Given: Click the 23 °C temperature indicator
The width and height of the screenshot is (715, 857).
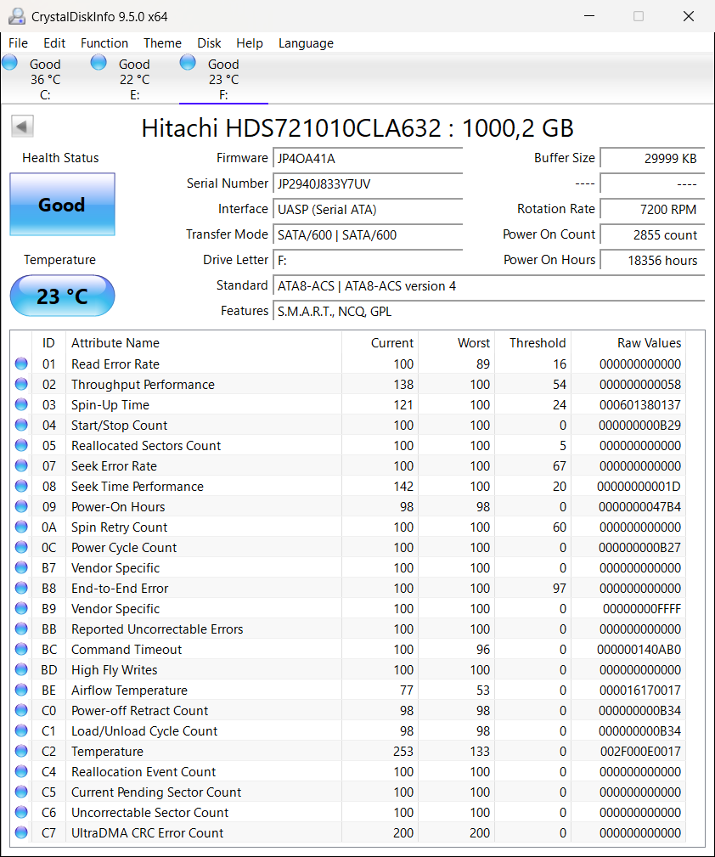Looking at the screenshot, I should pyautogui.click(x=61, y=296).
